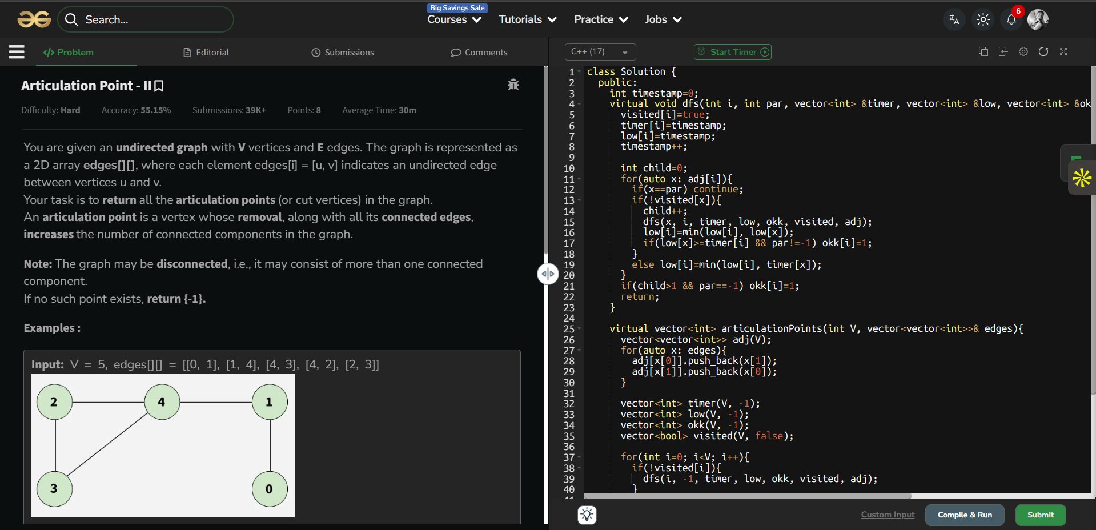Image resolution: width=1096 pixels, height=530 pixels.
Task: Click the GeeksforGeeks logo
Action: [x=34, y=19]
